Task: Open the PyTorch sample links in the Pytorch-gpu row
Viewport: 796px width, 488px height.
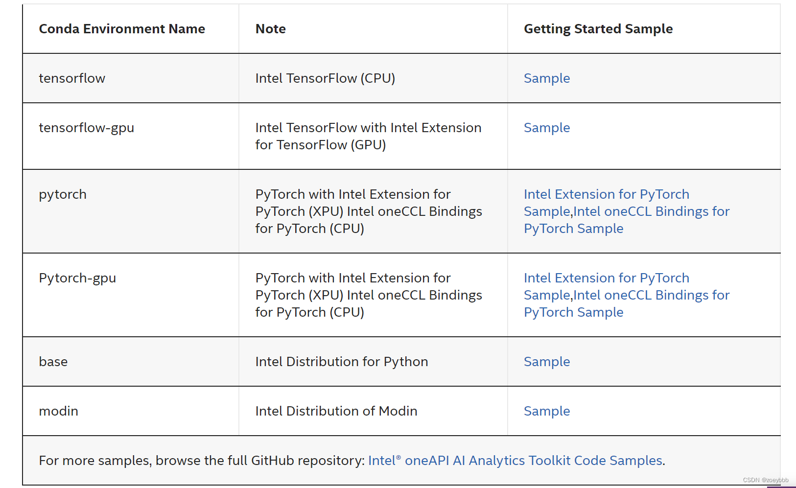Action: tap(627, 295)
